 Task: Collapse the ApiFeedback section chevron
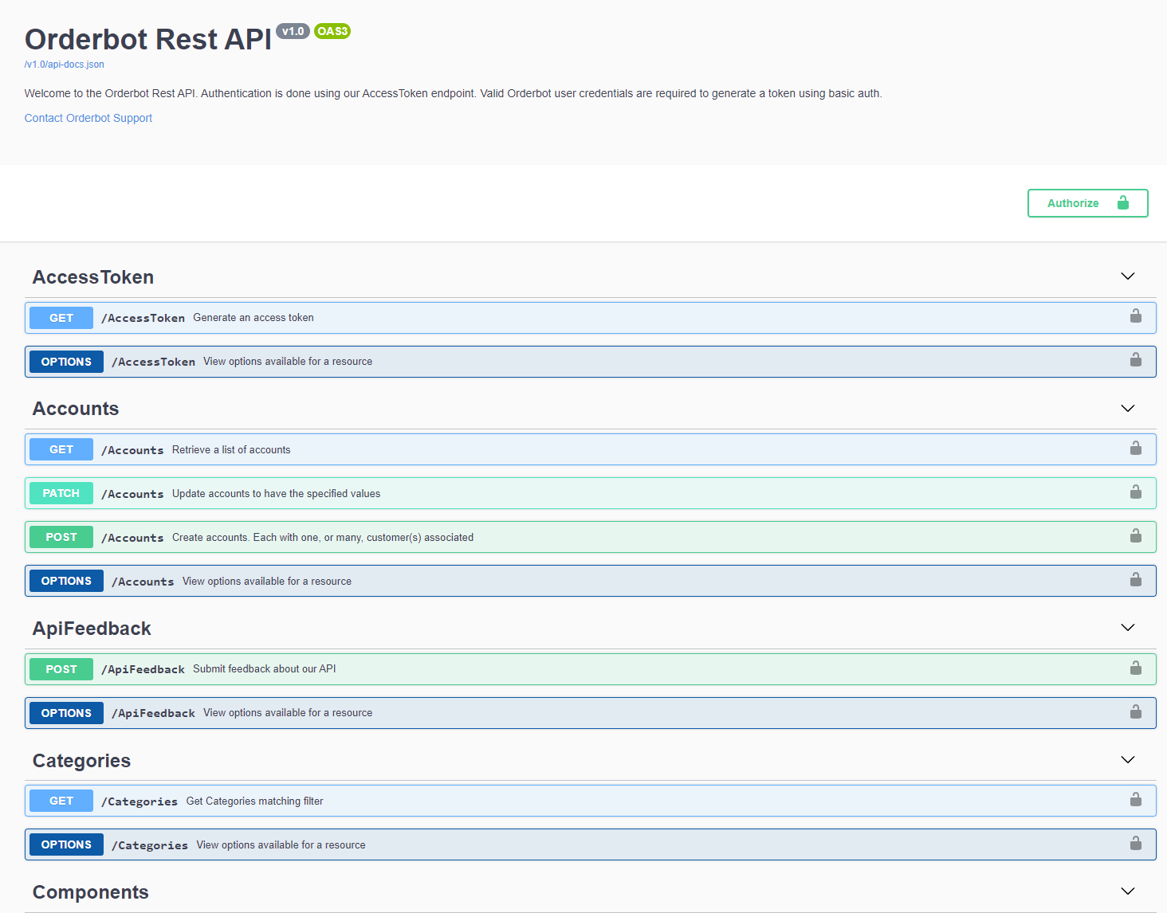(1127, 628)
